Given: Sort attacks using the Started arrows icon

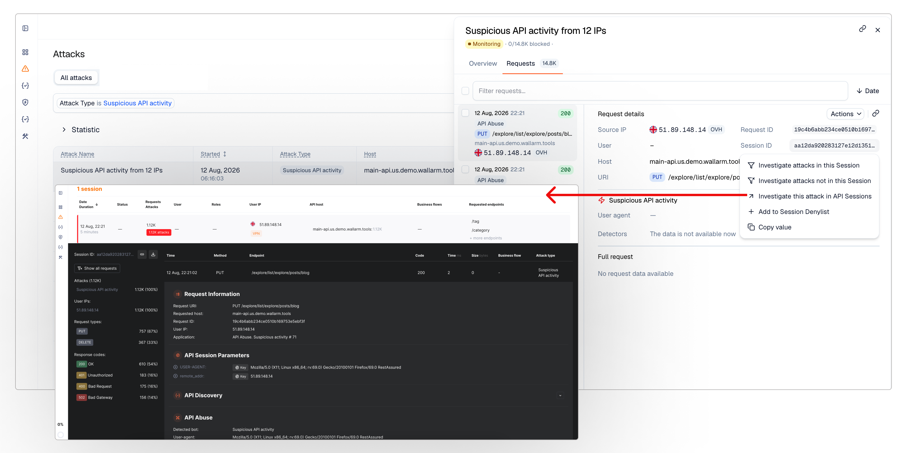Looking at the screenshot, I should pyautogui.click(x=225, y=154).
